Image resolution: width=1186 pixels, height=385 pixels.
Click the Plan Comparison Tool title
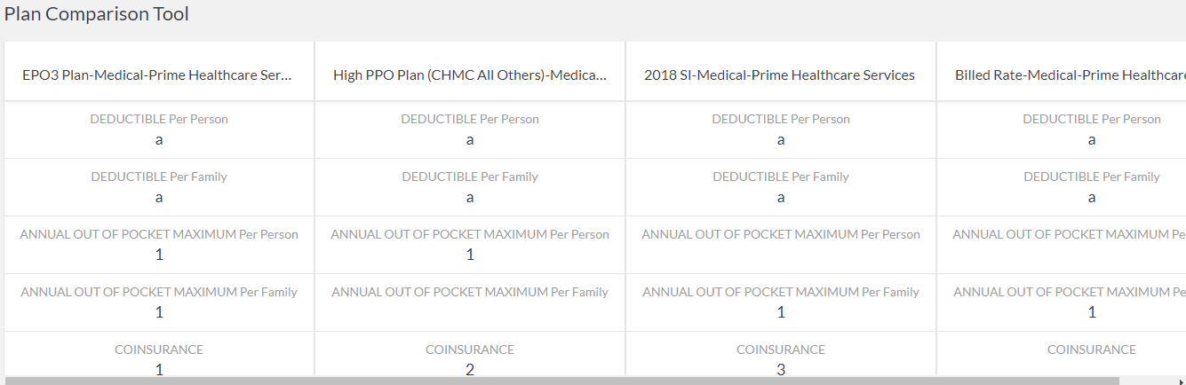coord(97,14)
